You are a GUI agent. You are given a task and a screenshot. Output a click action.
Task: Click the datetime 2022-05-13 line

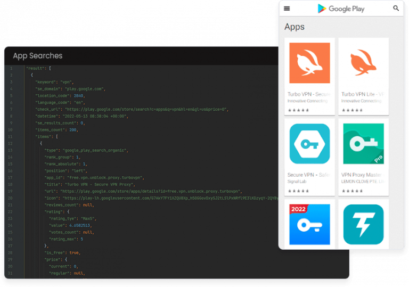tap(82, 117)
